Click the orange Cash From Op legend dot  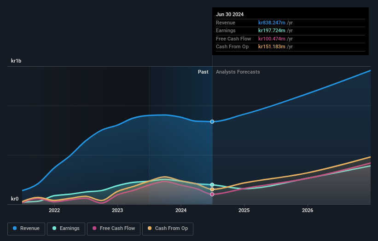[150, 228]
